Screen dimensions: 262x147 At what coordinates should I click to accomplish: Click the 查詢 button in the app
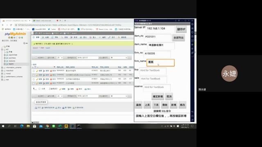[138, 105]
